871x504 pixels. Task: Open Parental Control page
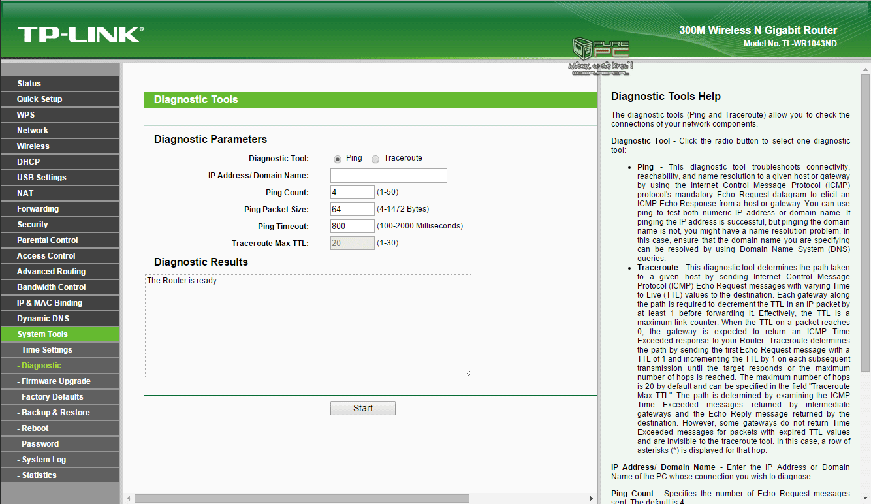point(60,240)
